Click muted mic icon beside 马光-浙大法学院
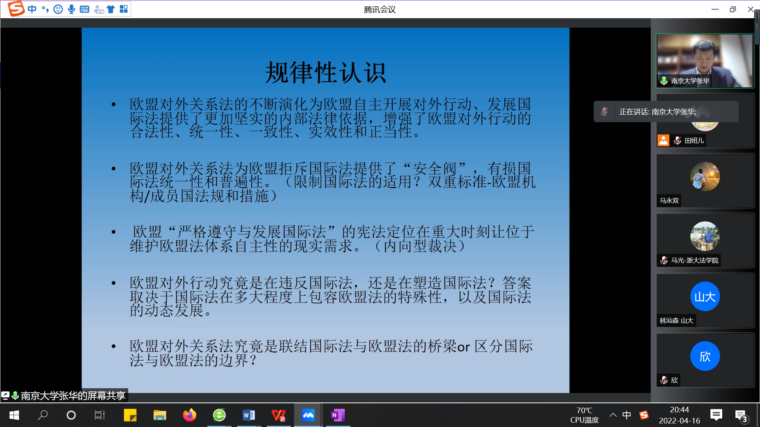This screenshot has height=427, width=760. (x=664, y=260)
